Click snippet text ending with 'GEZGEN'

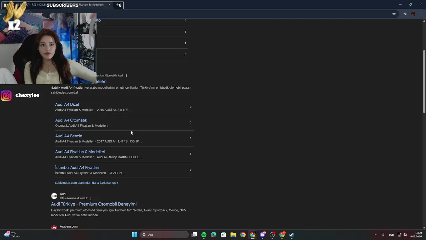pos(90,173)
